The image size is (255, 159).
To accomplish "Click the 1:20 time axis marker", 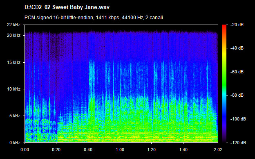I will [151, 150].
